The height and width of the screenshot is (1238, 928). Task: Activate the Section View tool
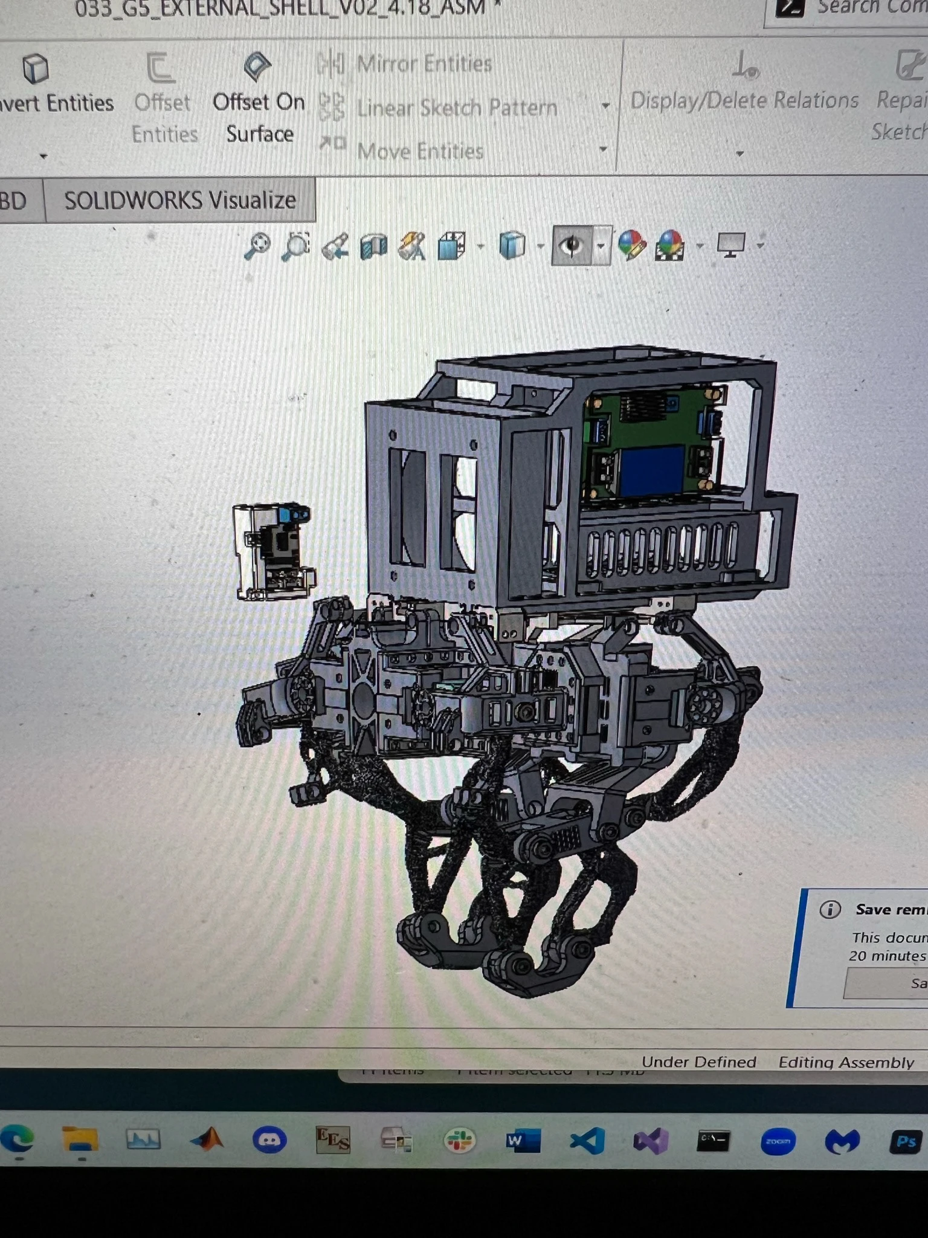click(x=373, y=247)
